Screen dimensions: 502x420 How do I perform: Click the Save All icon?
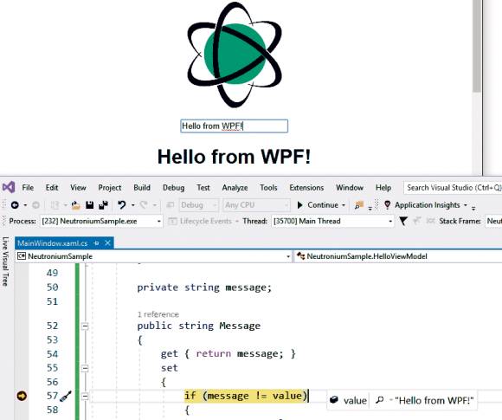pos(103,205)
